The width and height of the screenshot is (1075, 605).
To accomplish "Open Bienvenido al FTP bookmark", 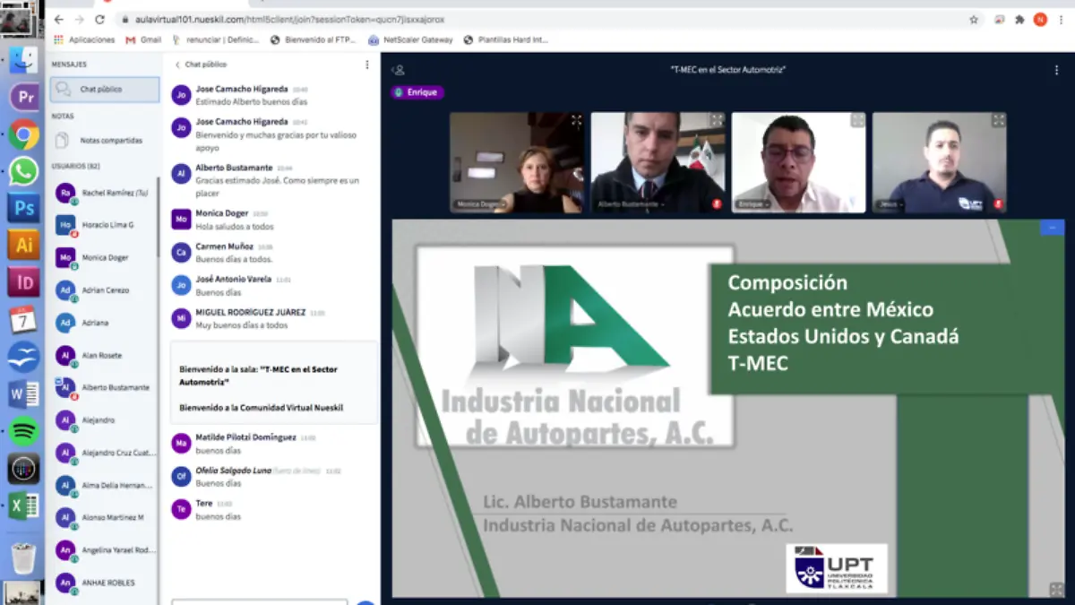I will pyautogui.click(x=314, y=39).
